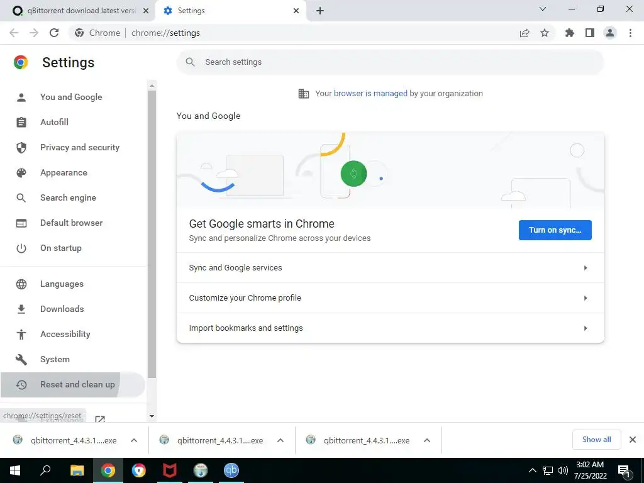Open the Extensions puzzle icon
The width and height of the screenshot is (644, 483).
(x=570, y=33)
